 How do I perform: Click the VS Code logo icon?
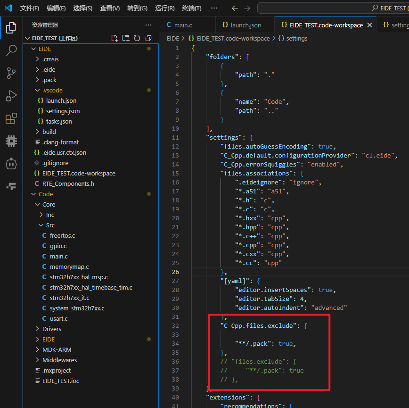pyautogui.click(x=8, y=8)
